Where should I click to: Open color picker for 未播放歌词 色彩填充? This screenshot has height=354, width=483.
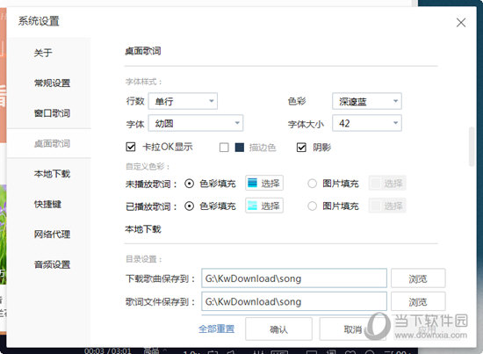click(x=264, y=184)
